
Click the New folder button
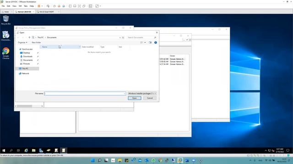(36, 42)
